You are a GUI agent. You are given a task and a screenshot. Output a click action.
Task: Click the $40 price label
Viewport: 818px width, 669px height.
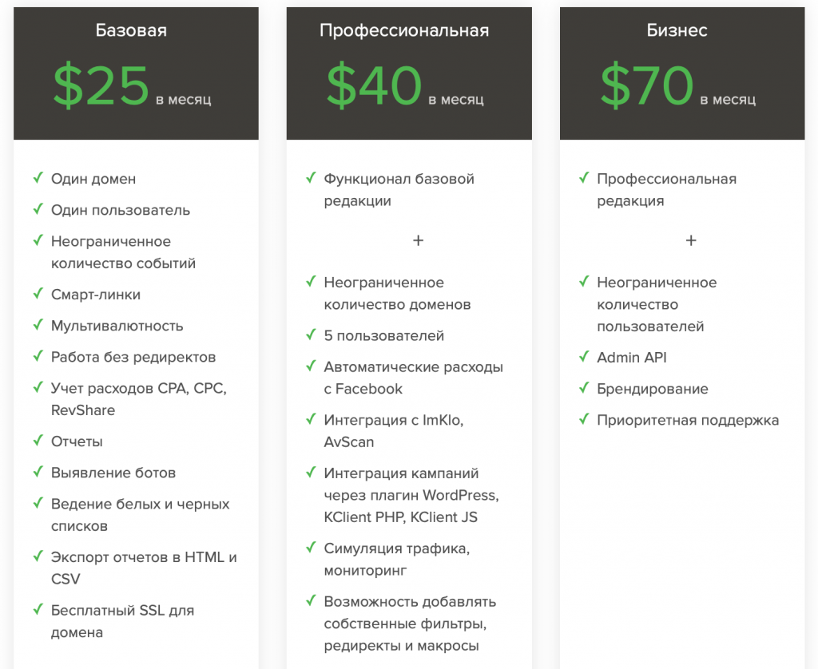[374, 85]
